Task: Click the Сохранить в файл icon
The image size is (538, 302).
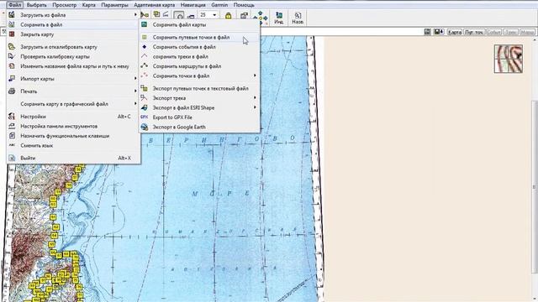Action: [12, 24]
